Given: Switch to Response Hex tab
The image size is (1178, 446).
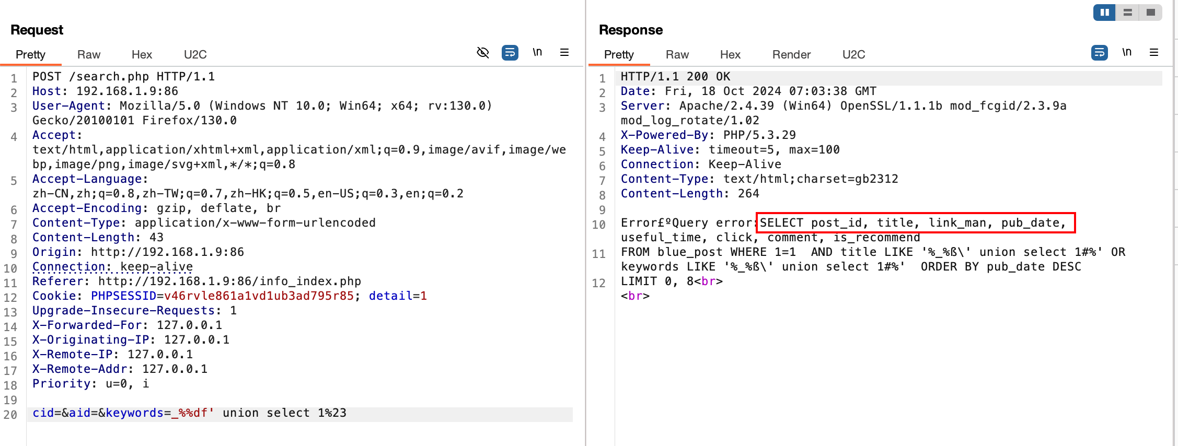Looking at the screenshot, I should click(x=730, y=55).
